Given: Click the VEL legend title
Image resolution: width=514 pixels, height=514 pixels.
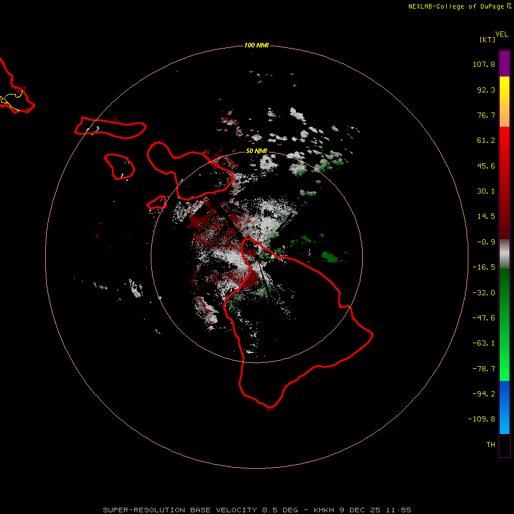Looking at the screenshot, I should click(501, 34).
